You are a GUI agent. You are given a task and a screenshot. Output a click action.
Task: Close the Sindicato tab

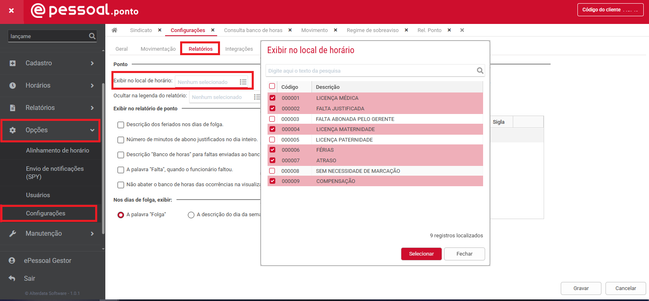(x=160, y=30)
